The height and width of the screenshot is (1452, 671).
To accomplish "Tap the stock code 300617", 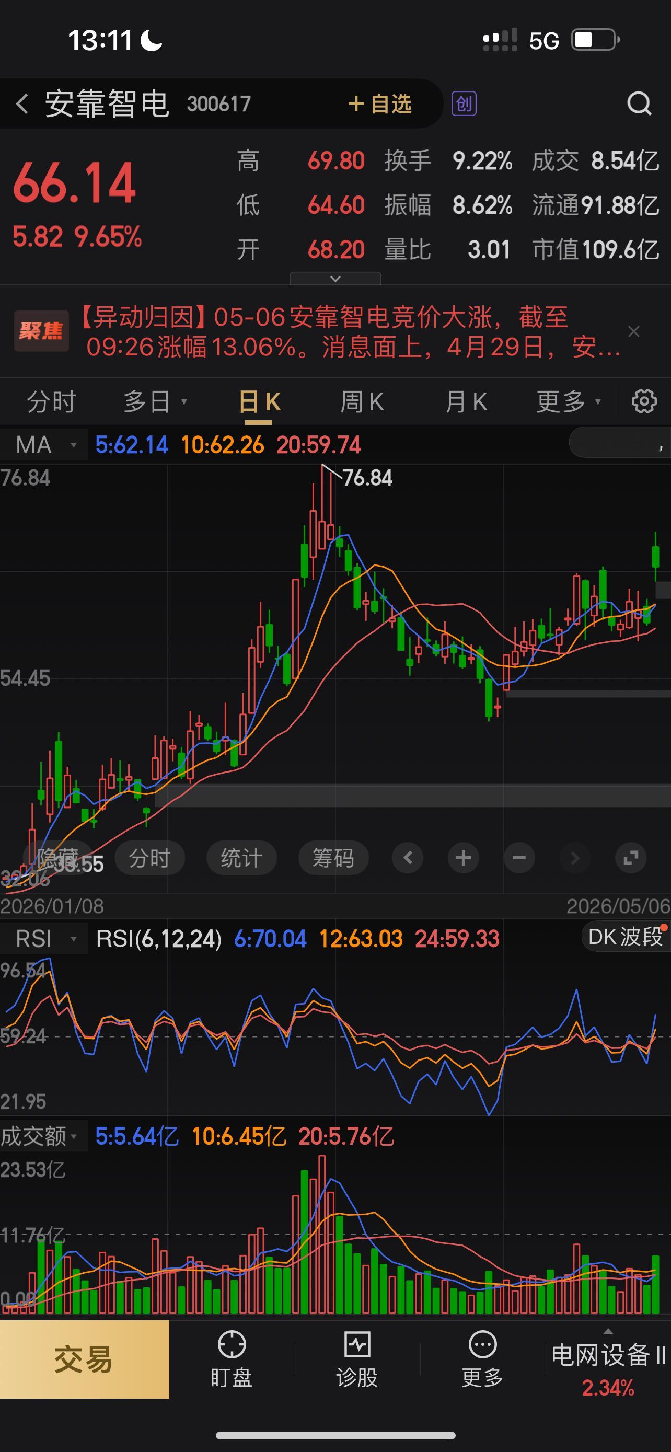I will pyautogui.click(x=218, y=105).
